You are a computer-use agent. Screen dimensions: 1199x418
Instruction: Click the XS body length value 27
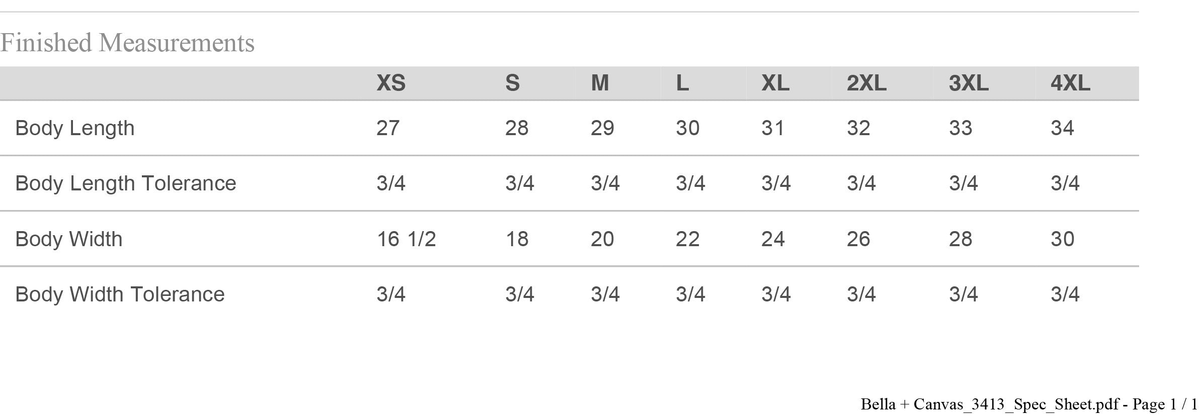click(387, 128)
